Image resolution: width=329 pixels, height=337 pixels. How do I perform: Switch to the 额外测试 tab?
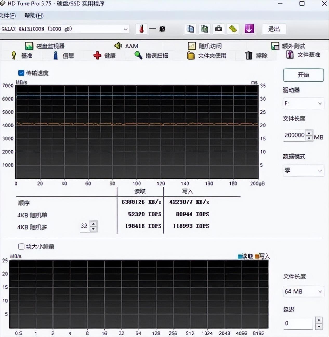(288, 46)
